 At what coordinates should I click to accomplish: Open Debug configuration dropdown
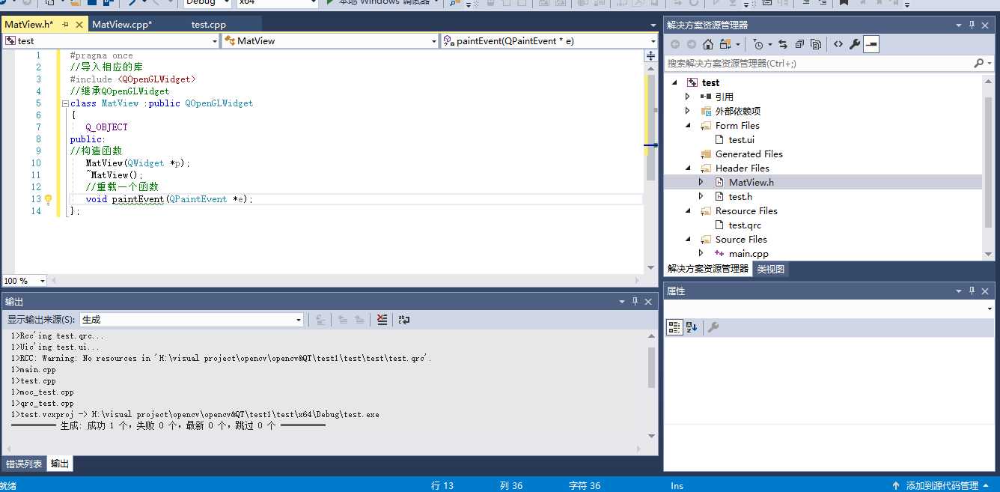tap(227, 3)
